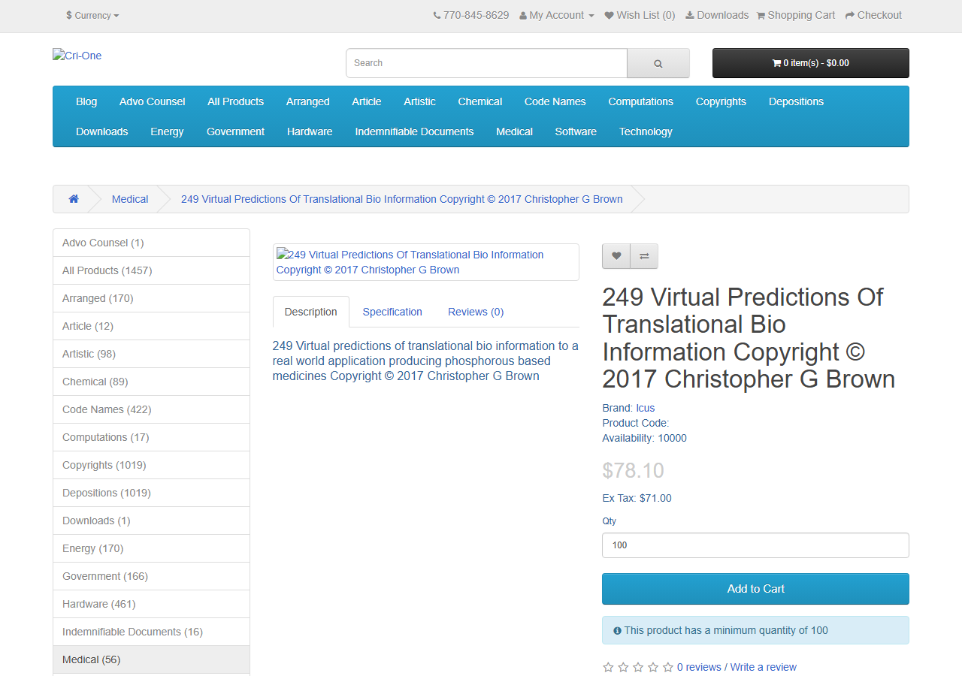Click the magnifier search button

(658, 63)
